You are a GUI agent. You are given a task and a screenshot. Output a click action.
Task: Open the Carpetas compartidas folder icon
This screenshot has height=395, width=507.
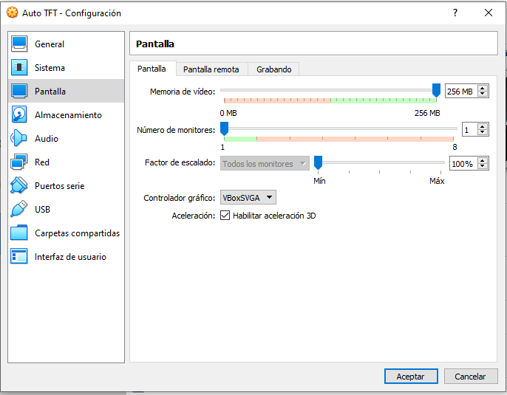[20, 233]
